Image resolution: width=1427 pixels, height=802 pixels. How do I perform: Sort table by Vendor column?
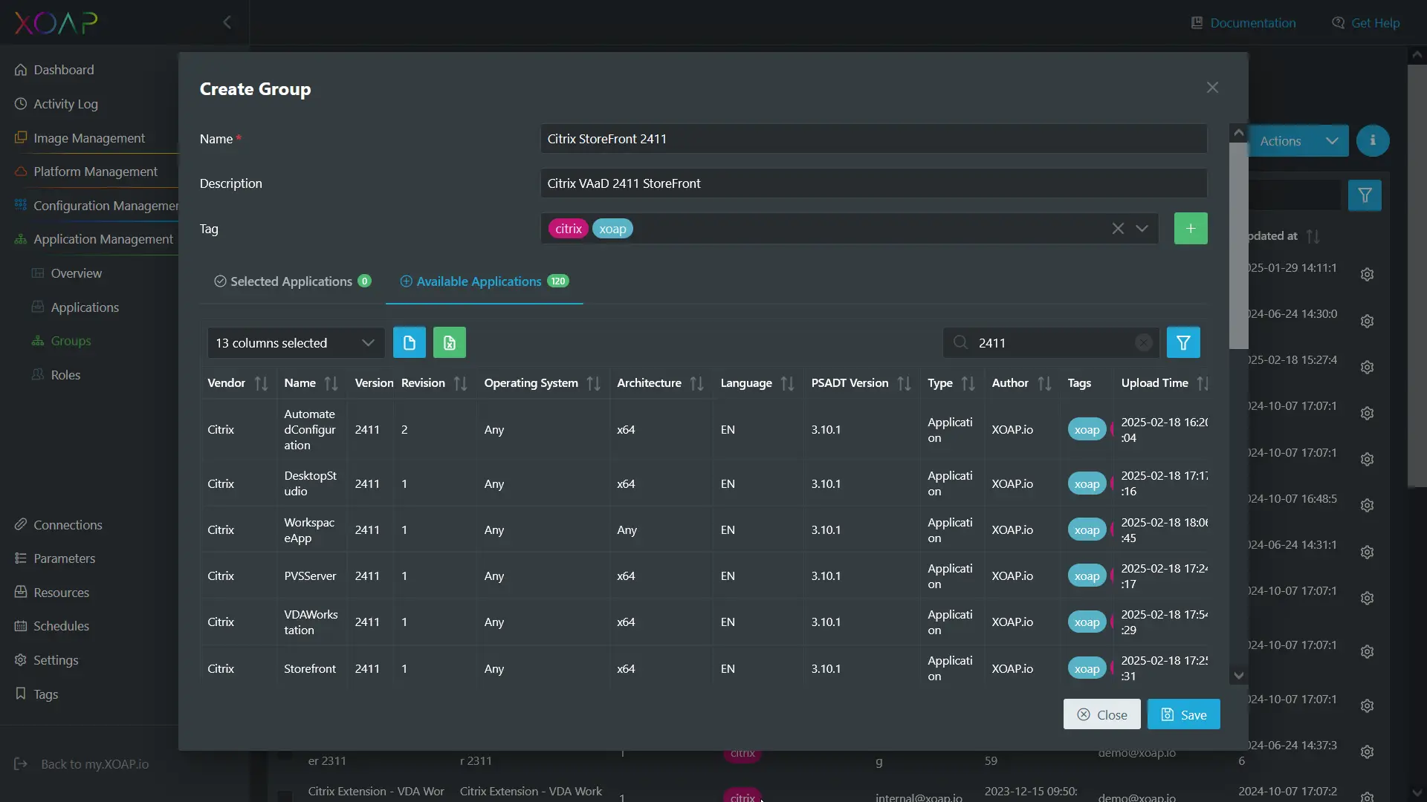[261, 383]
